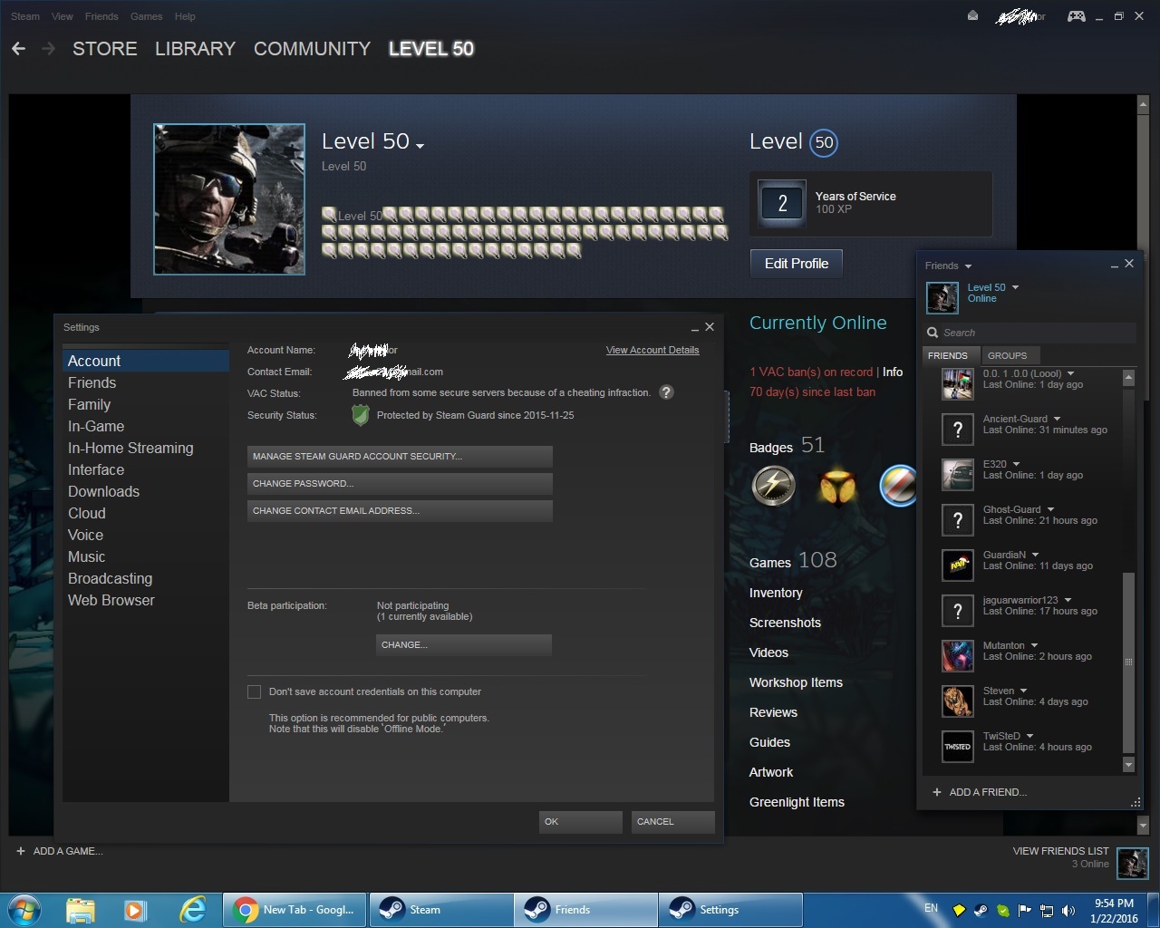The width and height of the screenshot is (1160, 928).
Task: Select Broadcasting settings category
Action: 146,579
